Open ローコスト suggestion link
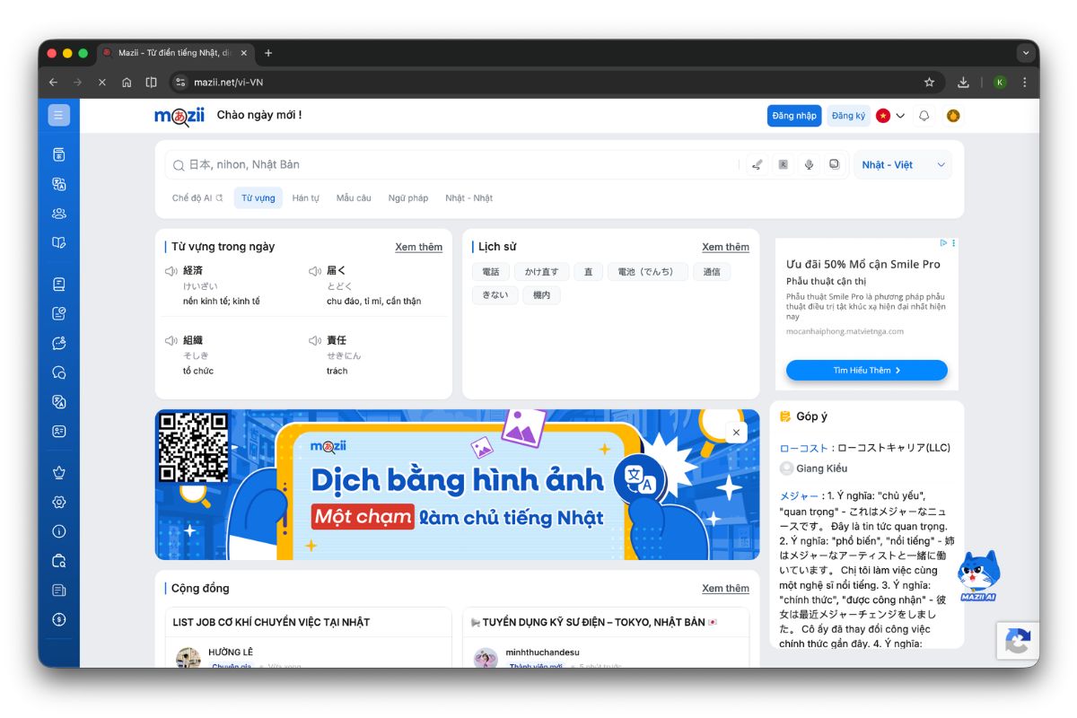Viewport: 1077px width, 718px height. [803, 448]
